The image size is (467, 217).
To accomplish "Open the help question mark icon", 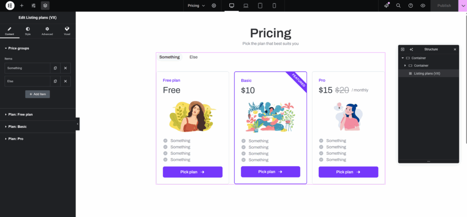I will pos(410,5).
